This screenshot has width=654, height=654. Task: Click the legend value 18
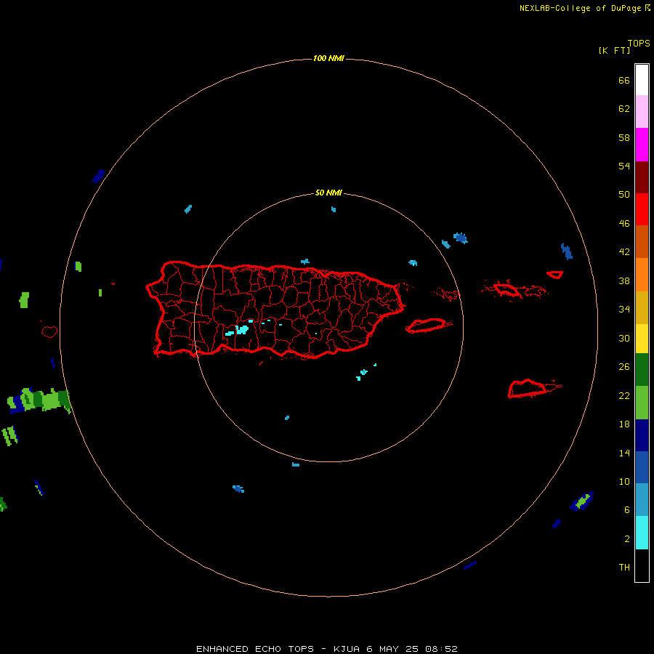point(624,424)
